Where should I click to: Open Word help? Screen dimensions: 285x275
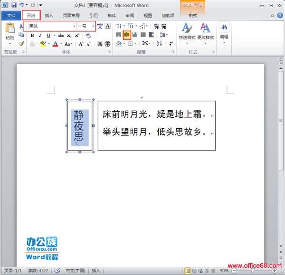pyautogui.click(x=280, y=16)
